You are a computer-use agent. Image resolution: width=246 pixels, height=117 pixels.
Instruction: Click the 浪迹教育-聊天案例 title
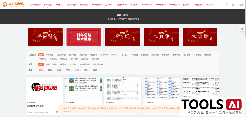35,106
